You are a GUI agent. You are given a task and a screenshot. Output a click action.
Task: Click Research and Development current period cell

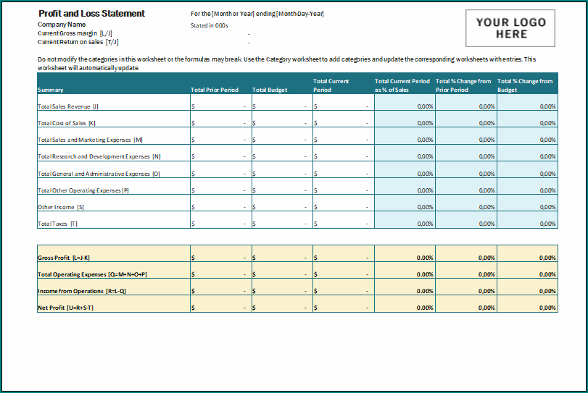click(344, 153)
